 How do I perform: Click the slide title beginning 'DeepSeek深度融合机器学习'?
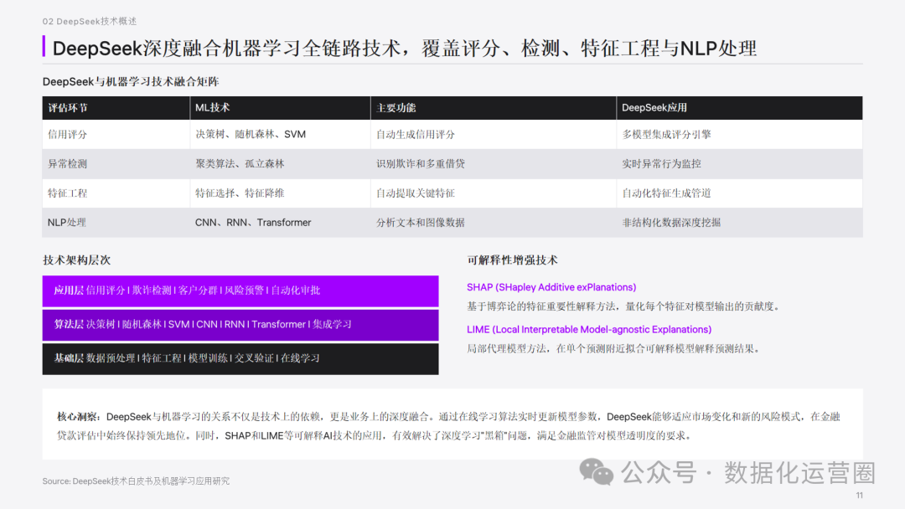tap(404, 49)
